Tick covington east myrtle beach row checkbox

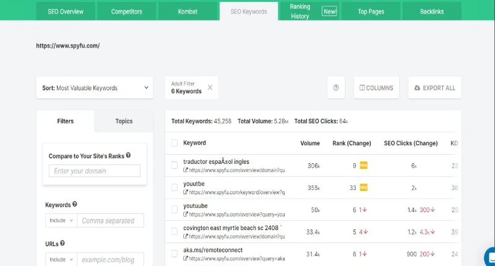(174, 231)
